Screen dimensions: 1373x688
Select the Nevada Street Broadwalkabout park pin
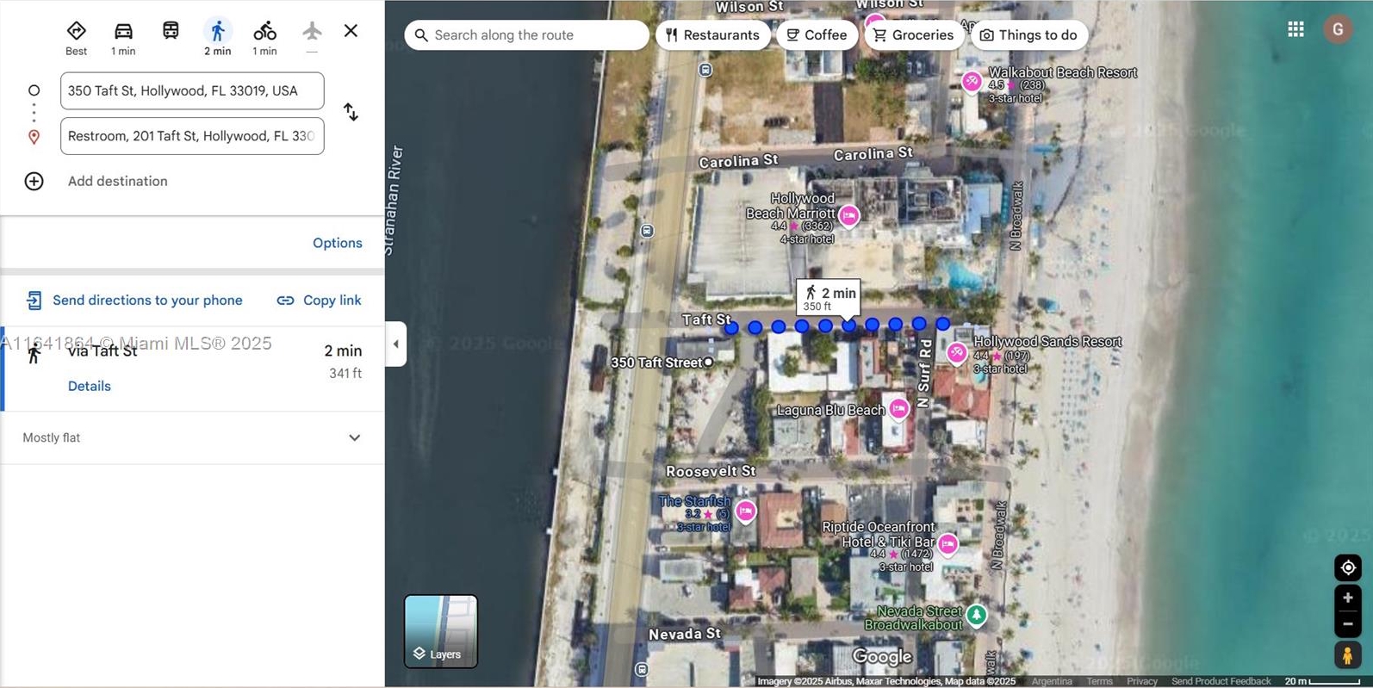click(x=977, y=615)
